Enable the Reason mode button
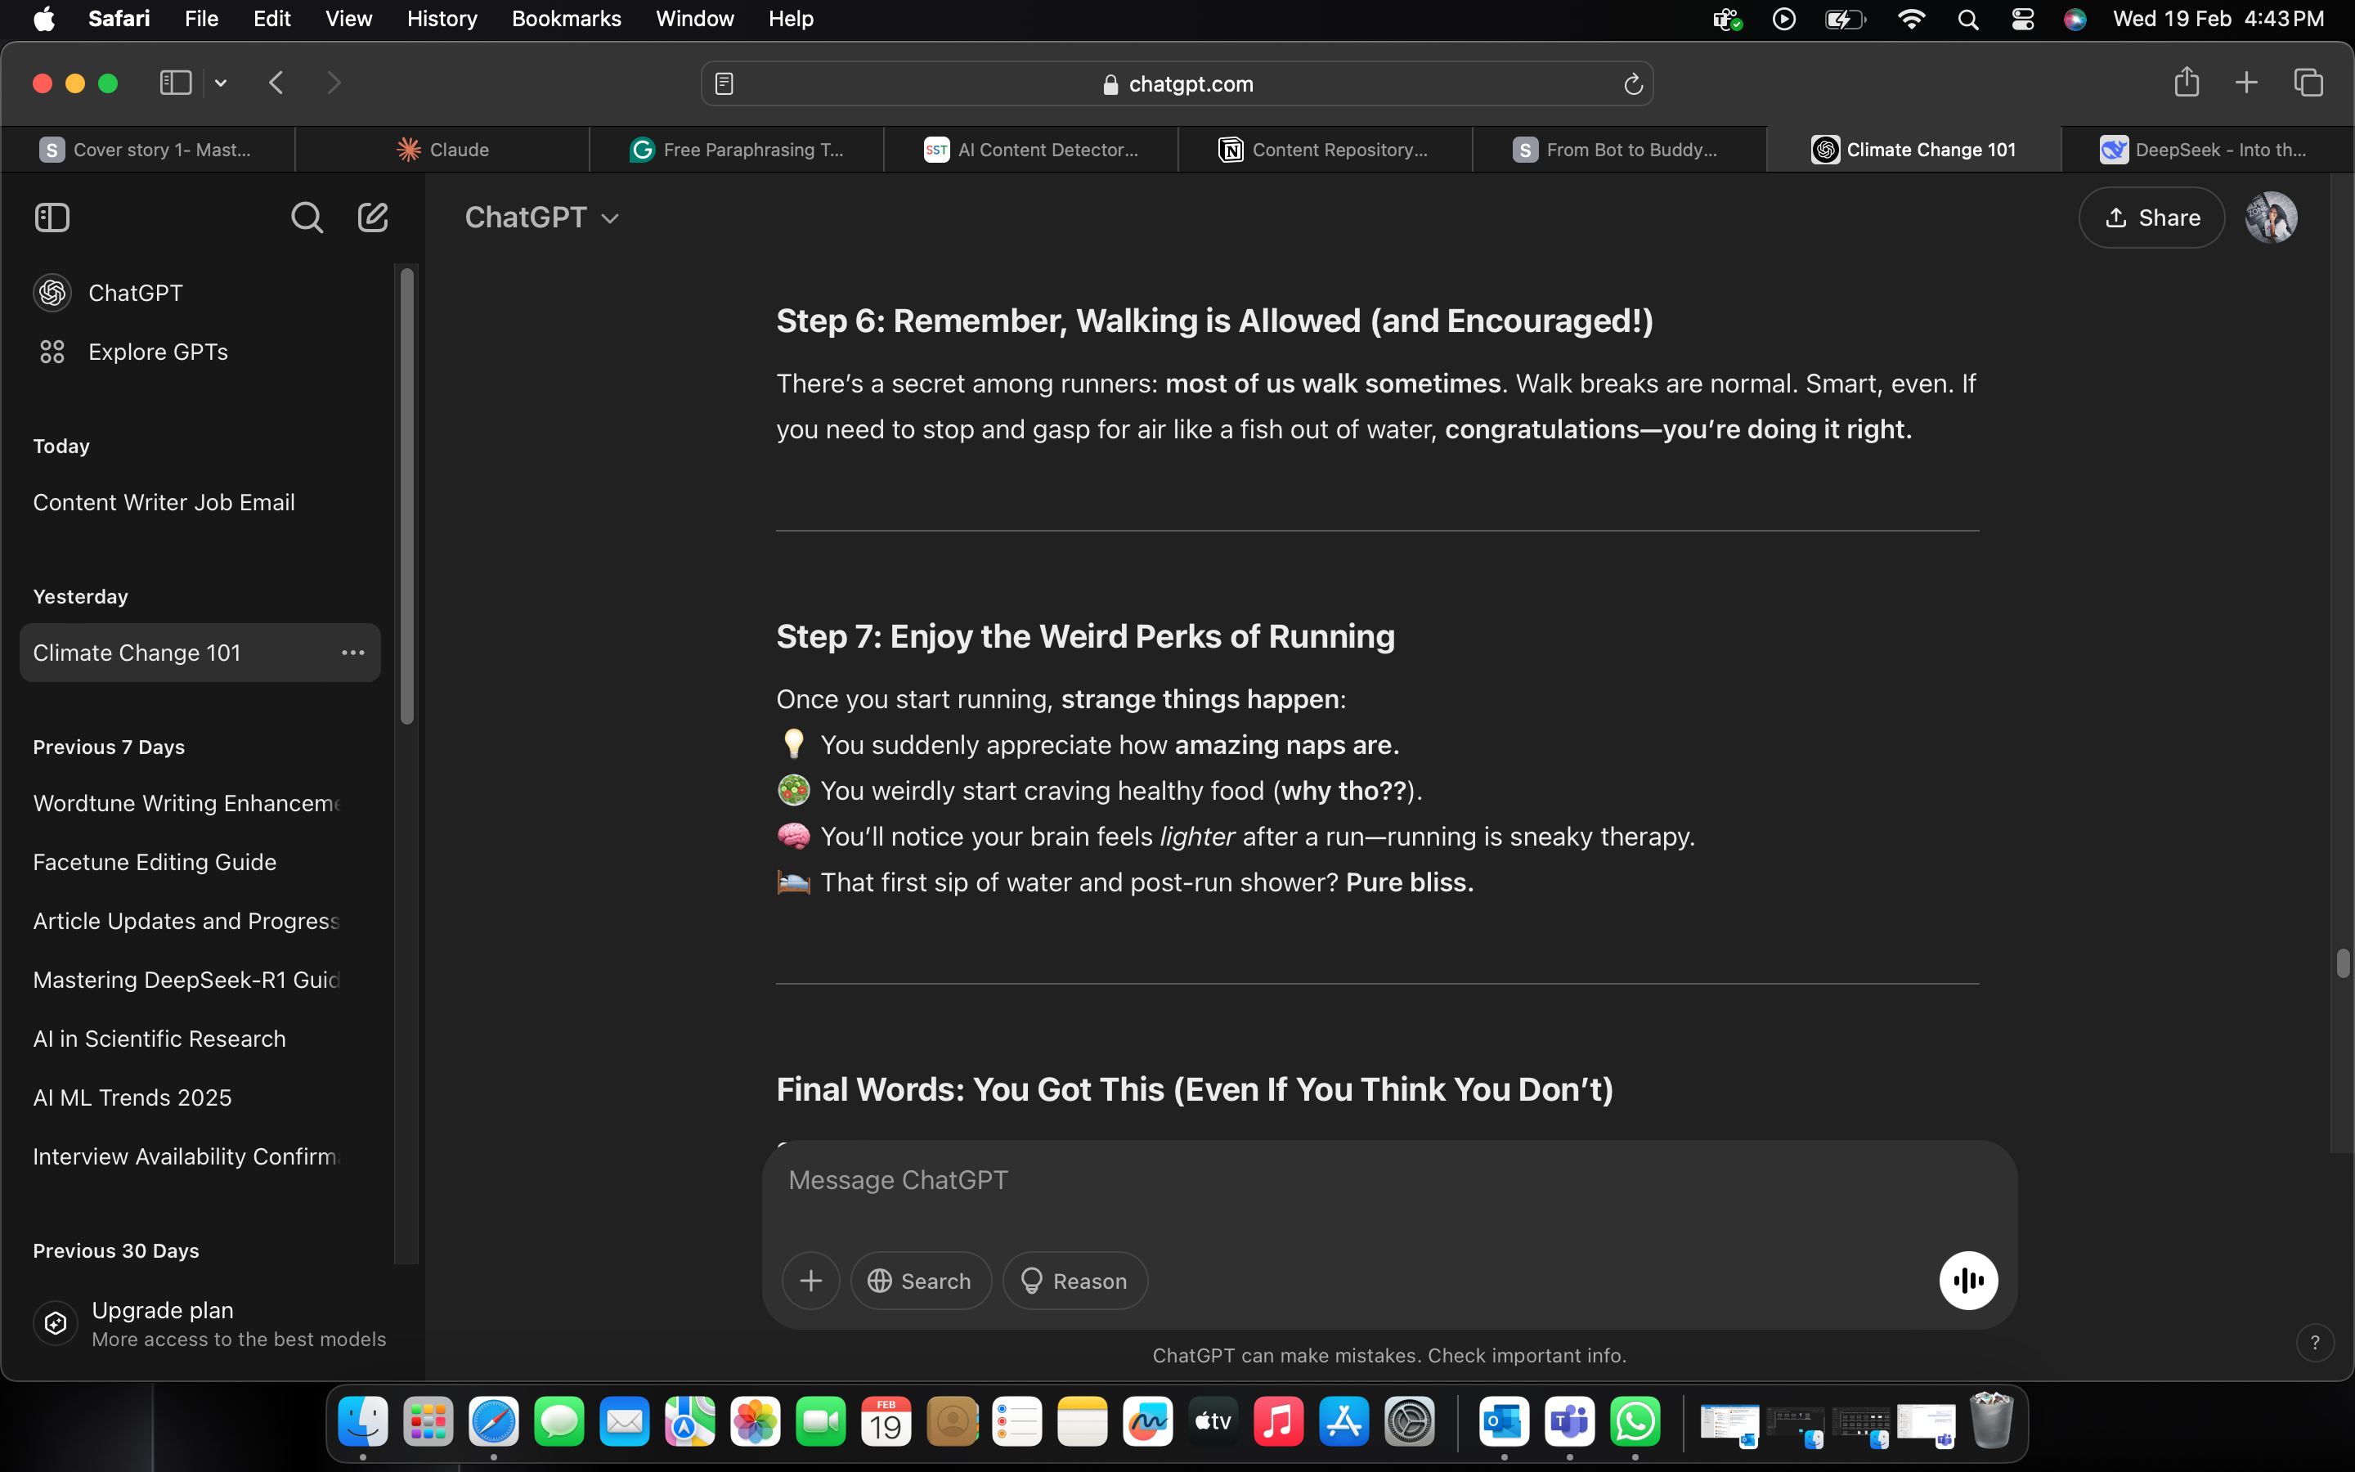Viewport: 2355px width, 1472px height. (1074, 1280)
